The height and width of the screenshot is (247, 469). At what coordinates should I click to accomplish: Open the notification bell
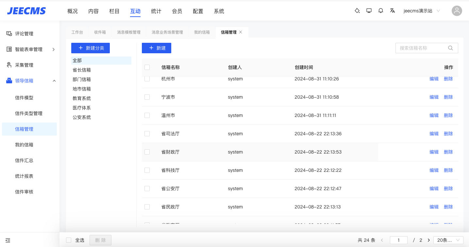tap(381, 11)
